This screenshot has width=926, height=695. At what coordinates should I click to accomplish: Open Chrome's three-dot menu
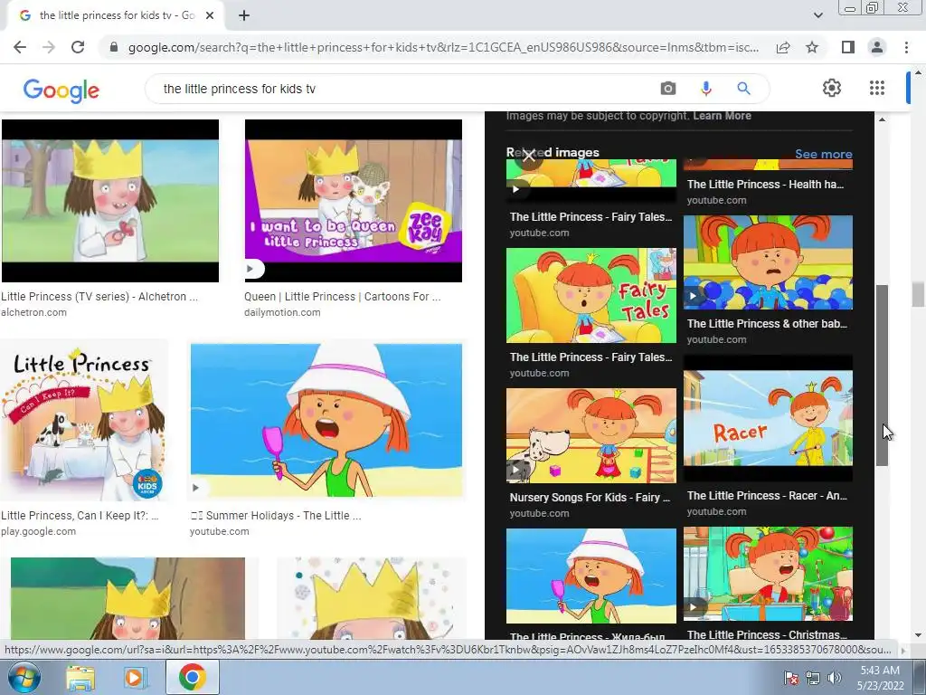tap(906, 47)
